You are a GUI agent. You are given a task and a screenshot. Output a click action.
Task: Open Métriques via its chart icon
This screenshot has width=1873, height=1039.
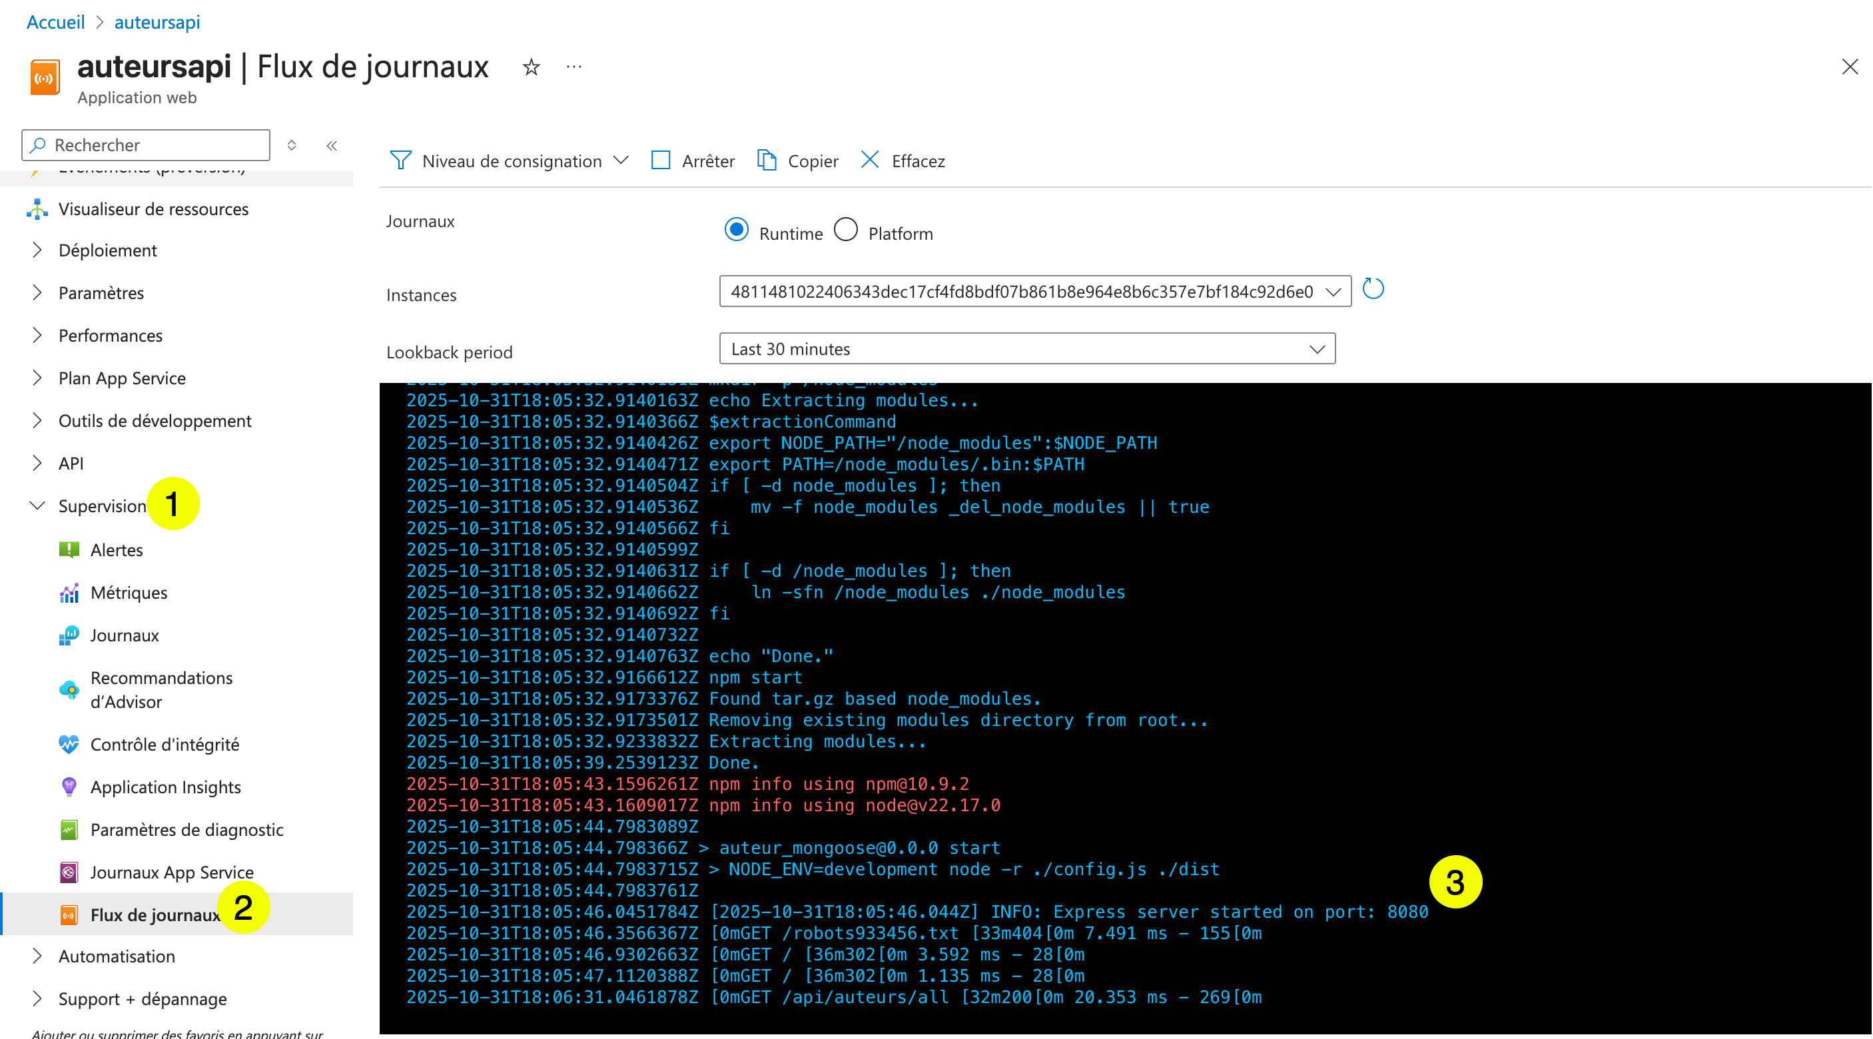pyautogui.click(x=69, y=593)
